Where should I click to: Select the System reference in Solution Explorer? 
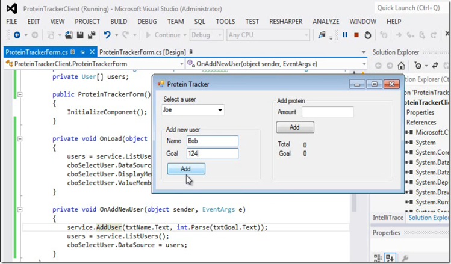(425, 143)
